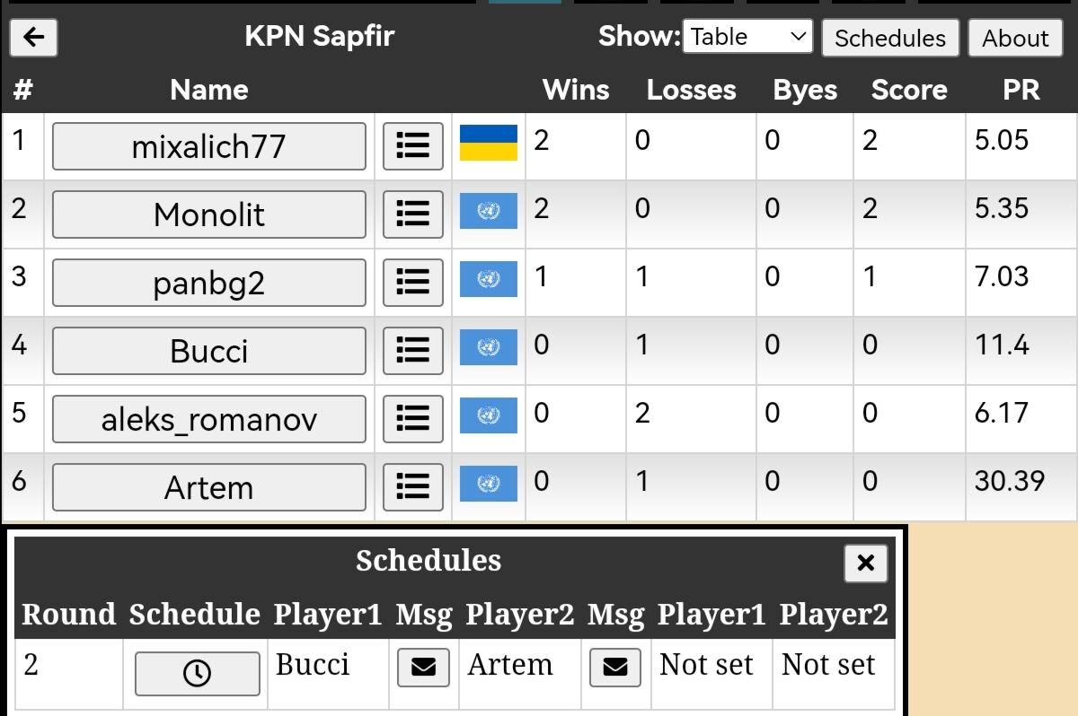The image size is (1078, 716).
Task: Close the Schedules panel
Action: coord(866,563)
